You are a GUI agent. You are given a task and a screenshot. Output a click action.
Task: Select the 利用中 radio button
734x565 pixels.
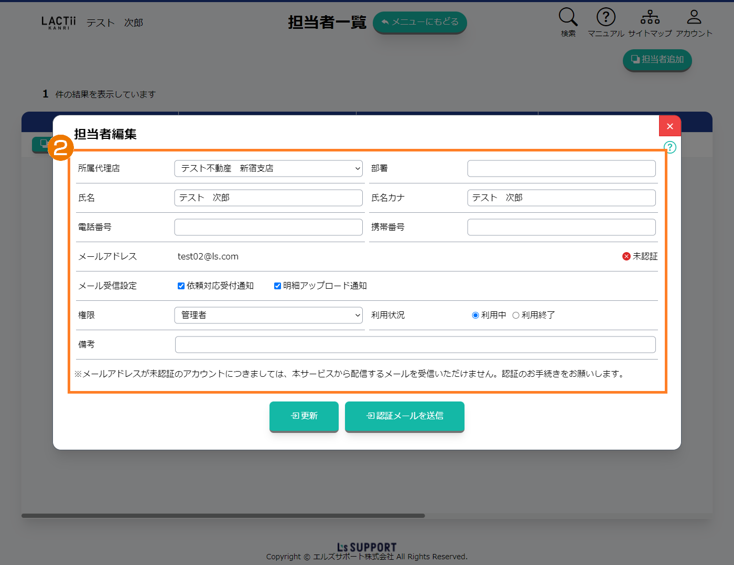476,315
